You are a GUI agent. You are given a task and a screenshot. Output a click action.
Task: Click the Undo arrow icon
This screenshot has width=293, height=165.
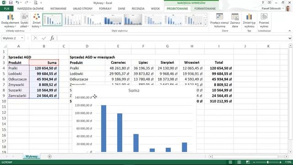tap(17, 3)
